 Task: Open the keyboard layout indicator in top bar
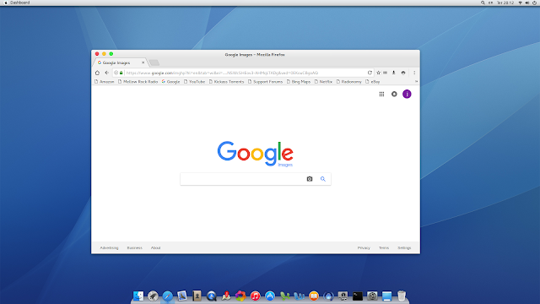pos(490,3)
